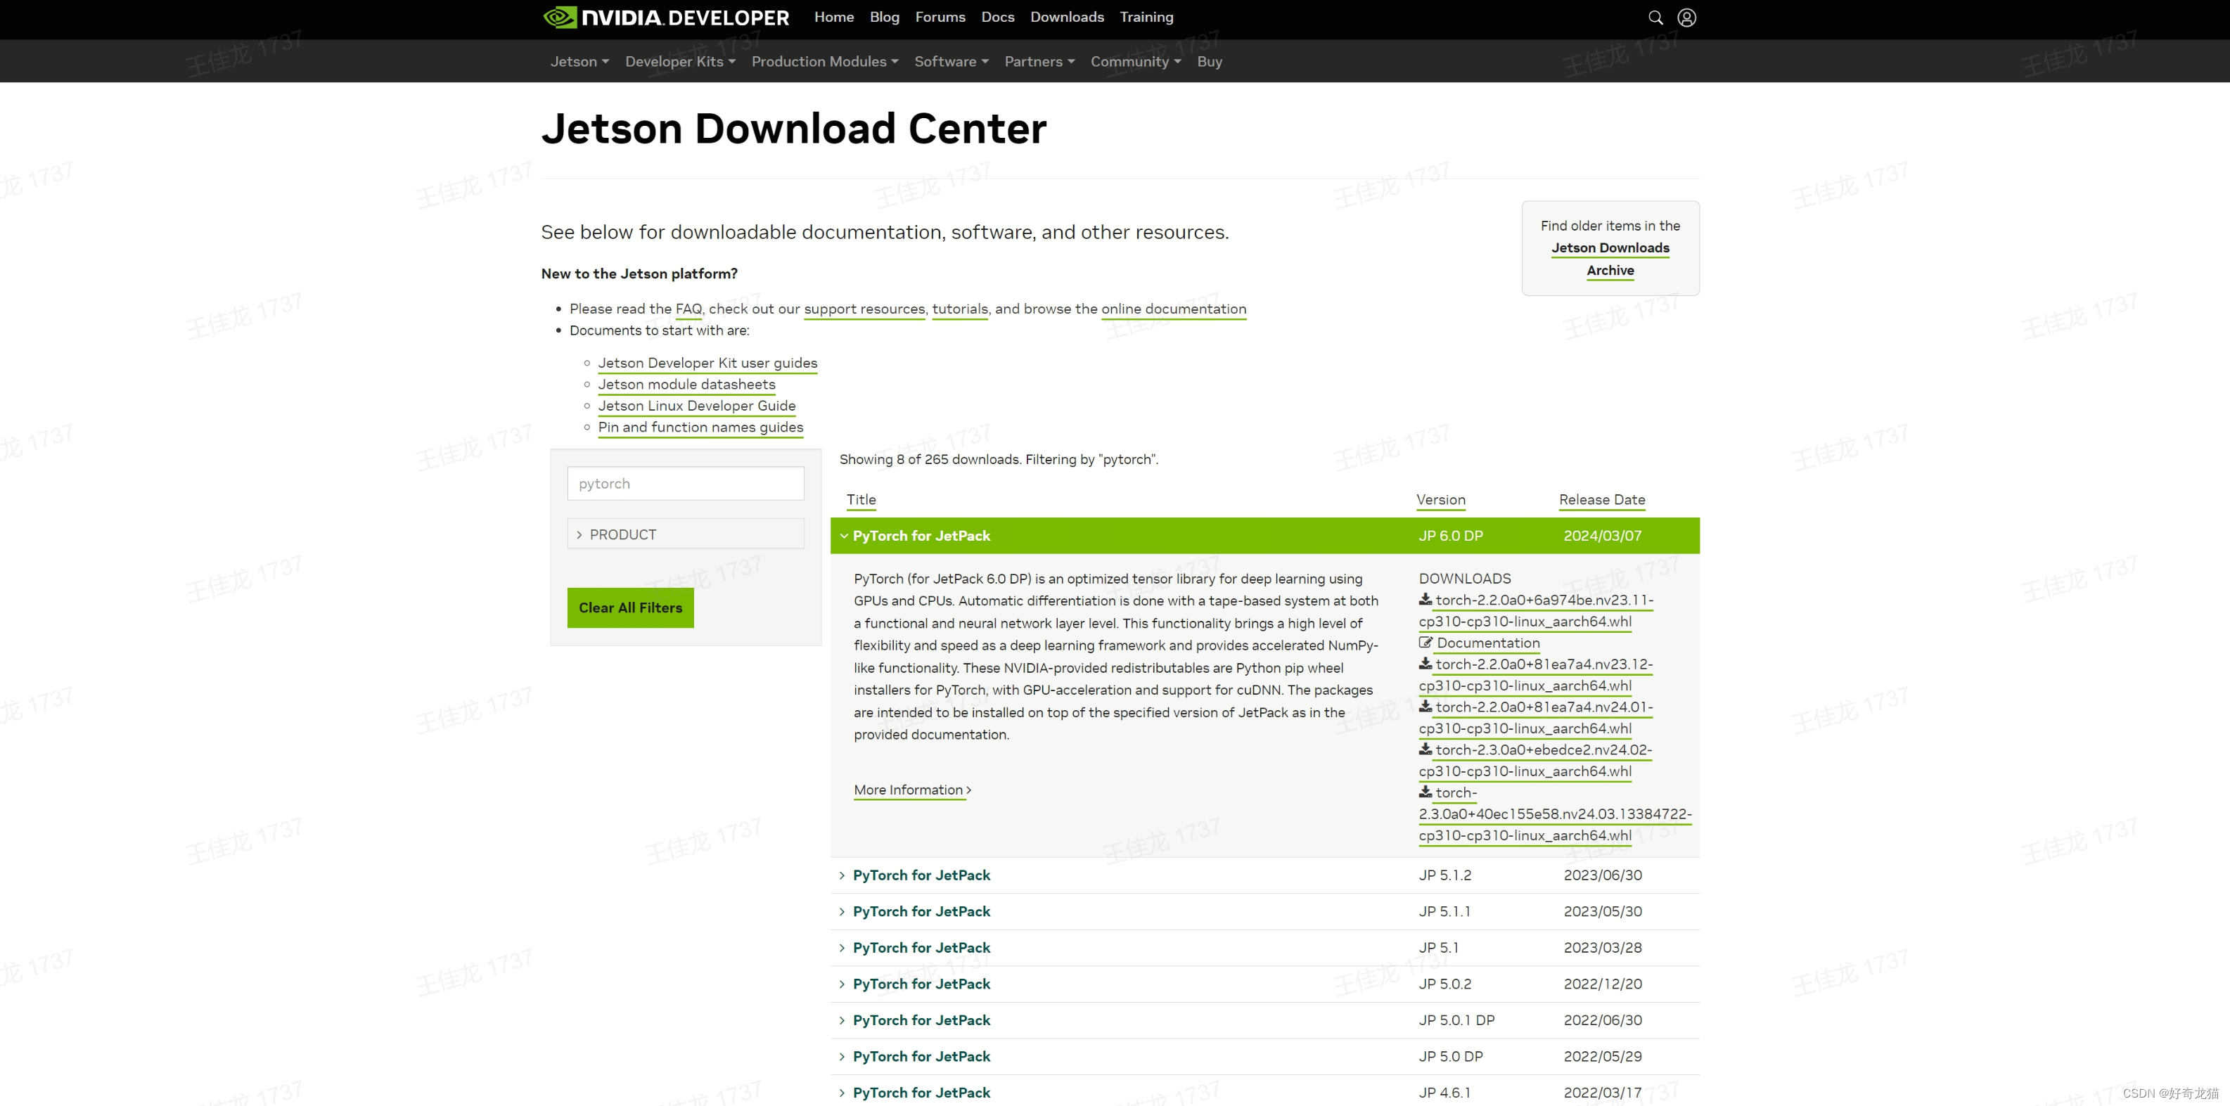Sort downloads by Release Date column
This screenshot has width=2230, height=1106.
[1601, 499]
